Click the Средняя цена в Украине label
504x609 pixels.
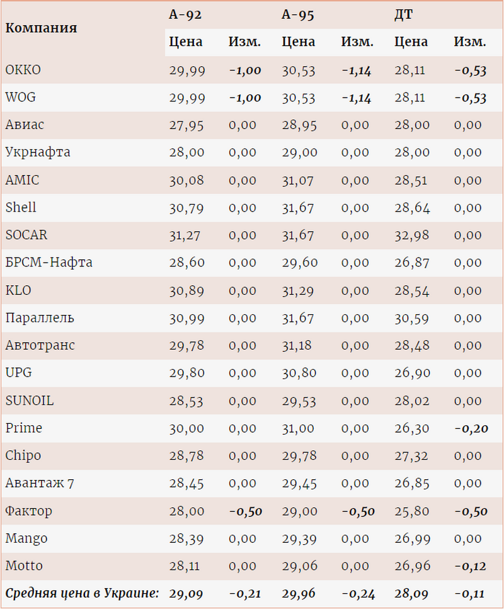pyautogui.click(x=82, y=593)
